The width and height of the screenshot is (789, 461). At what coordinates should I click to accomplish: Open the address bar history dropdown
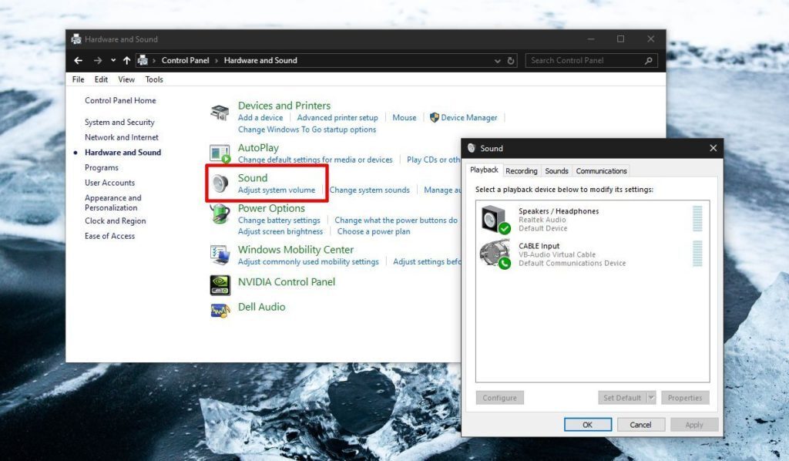pyautogui.click(x=497, y=60)
